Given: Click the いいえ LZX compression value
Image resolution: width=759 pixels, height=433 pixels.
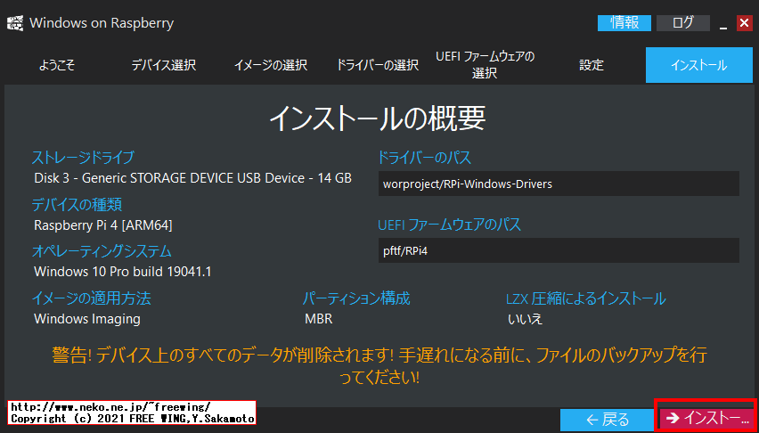Looking at the screenshot, I should pyautogui.click(x=526, y=319).
